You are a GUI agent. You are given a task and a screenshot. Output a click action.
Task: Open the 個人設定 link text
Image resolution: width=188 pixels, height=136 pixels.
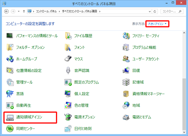[x=82, y=94]
